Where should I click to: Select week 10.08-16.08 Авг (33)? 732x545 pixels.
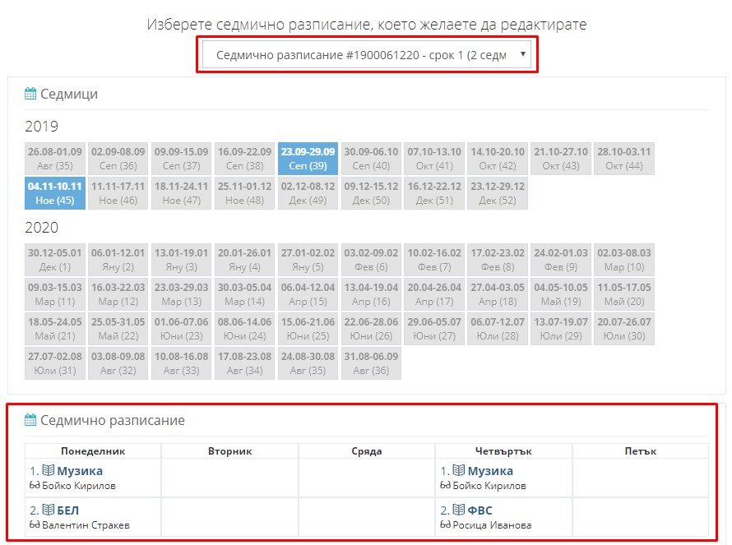point(182,363)
